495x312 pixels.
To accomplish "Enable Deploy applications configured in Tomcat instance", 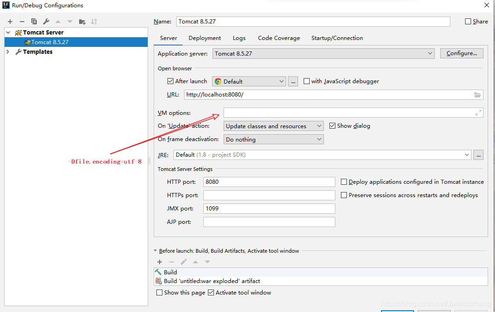I will 344,182.
